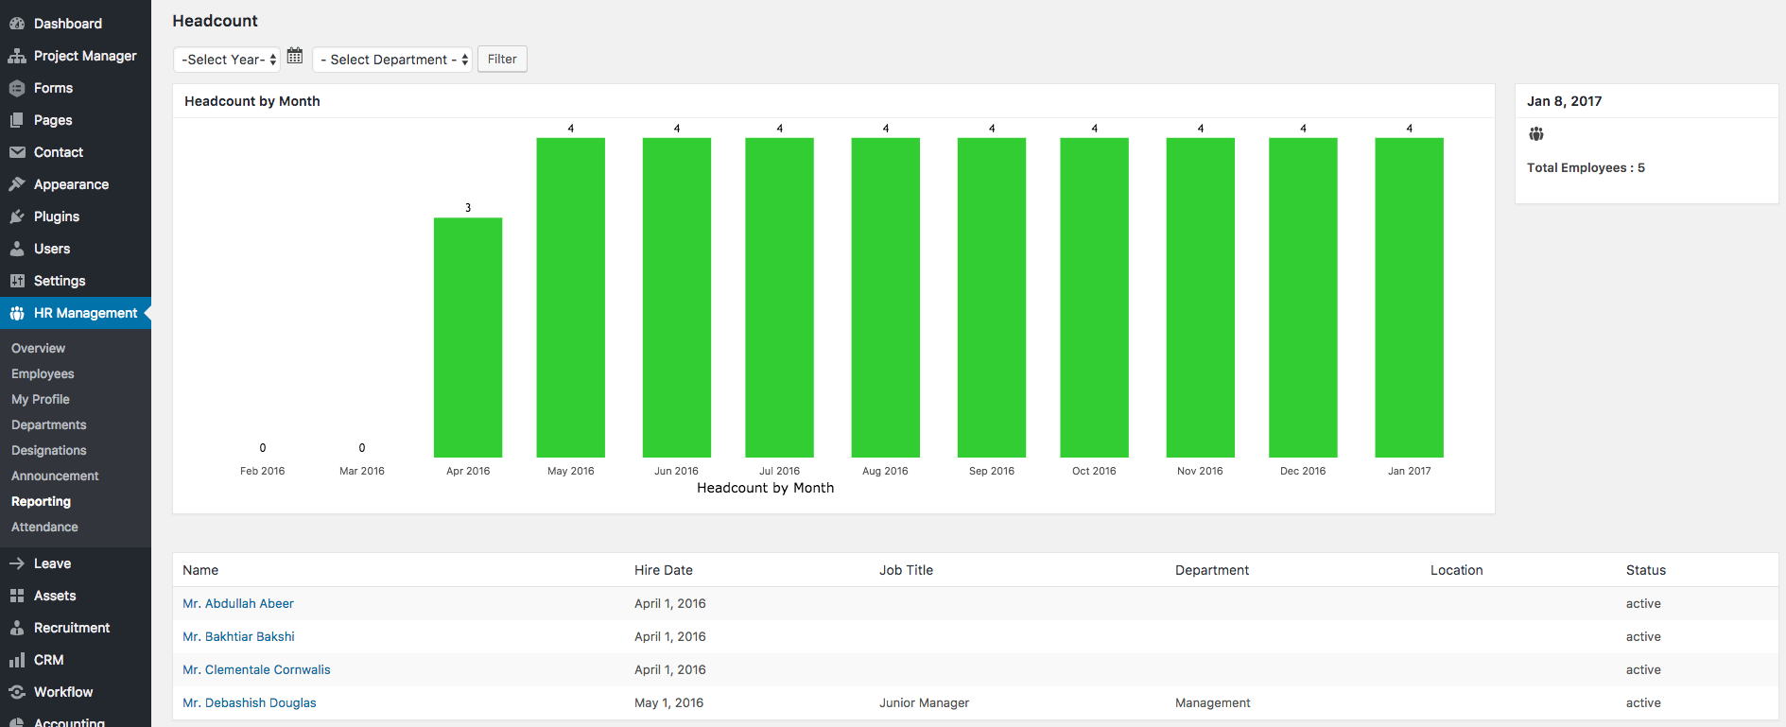This screenshot has width=1786, height=727.
Task: Click the Recruitment sidebar icon
Action: (x=17, y=628)
